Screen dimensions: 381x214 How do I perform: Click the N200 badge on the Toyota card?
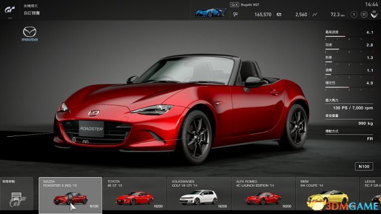(158, 206)
